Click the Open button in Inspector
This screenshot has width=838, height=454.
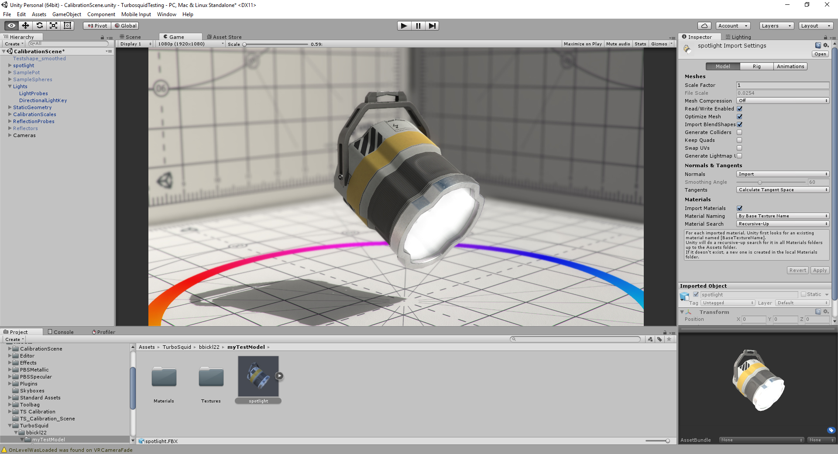click(x=820, y=54)
